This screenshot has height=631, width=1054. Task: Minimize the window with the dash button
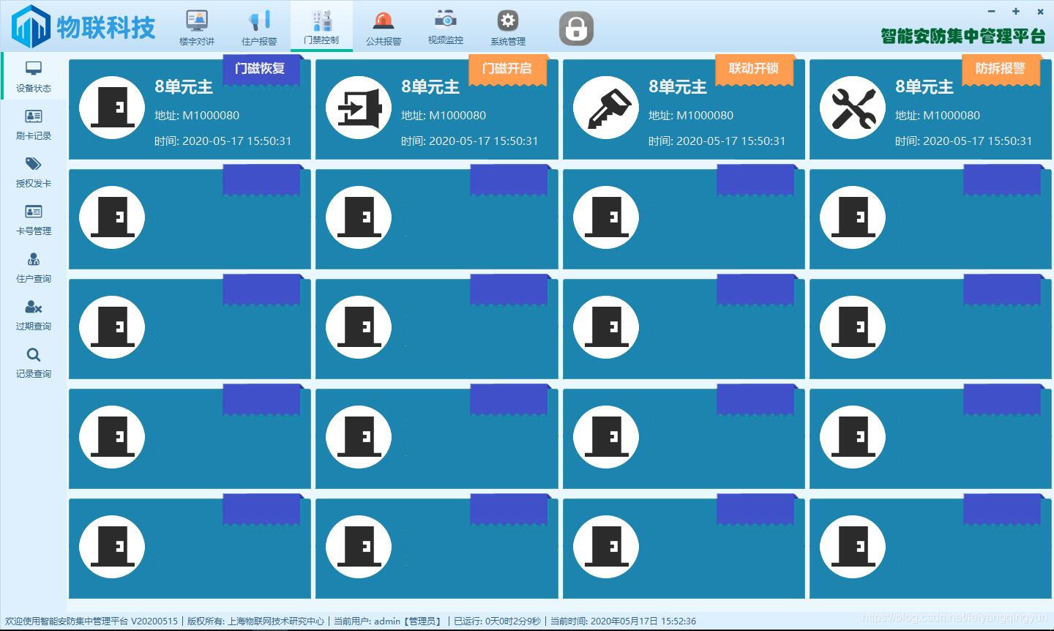[992, 12]
